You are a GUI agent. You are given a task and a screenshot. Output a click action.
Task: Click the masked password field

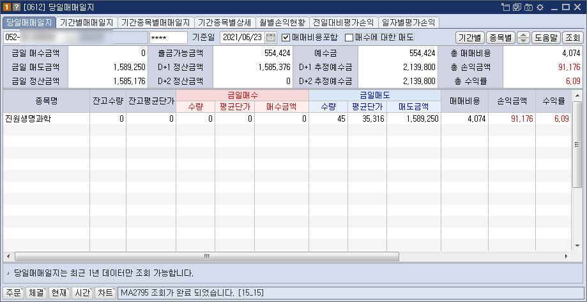[169, 38]
